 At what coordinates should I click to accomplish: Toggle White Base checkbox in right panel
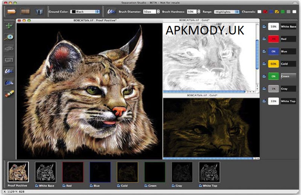(264, 26)
